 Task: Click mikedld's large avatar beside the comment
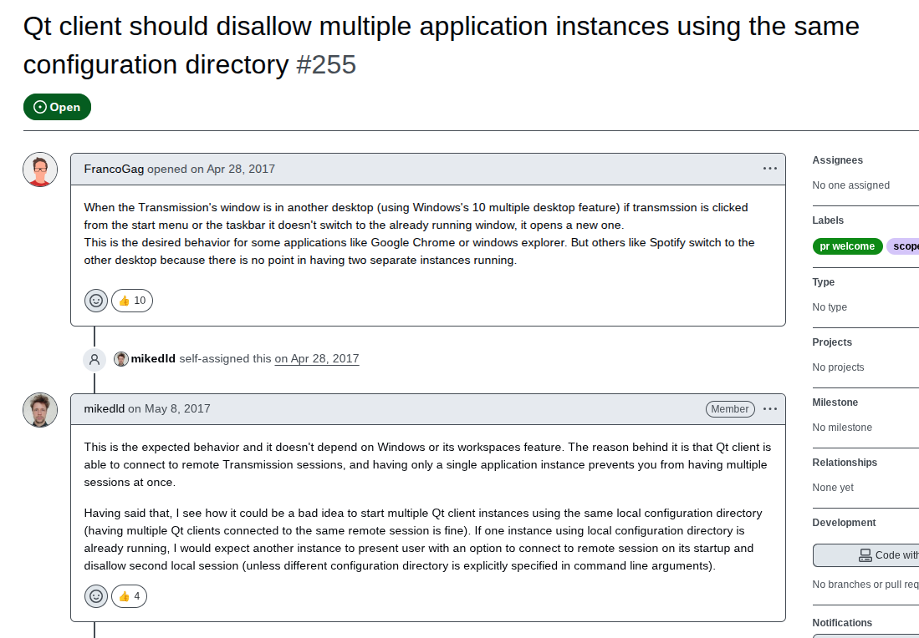40,410
